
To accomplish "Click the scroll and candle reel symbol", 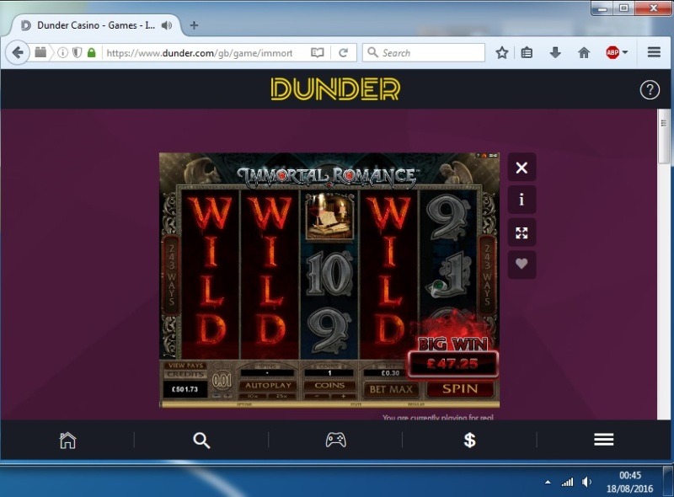I will [329, 216].
